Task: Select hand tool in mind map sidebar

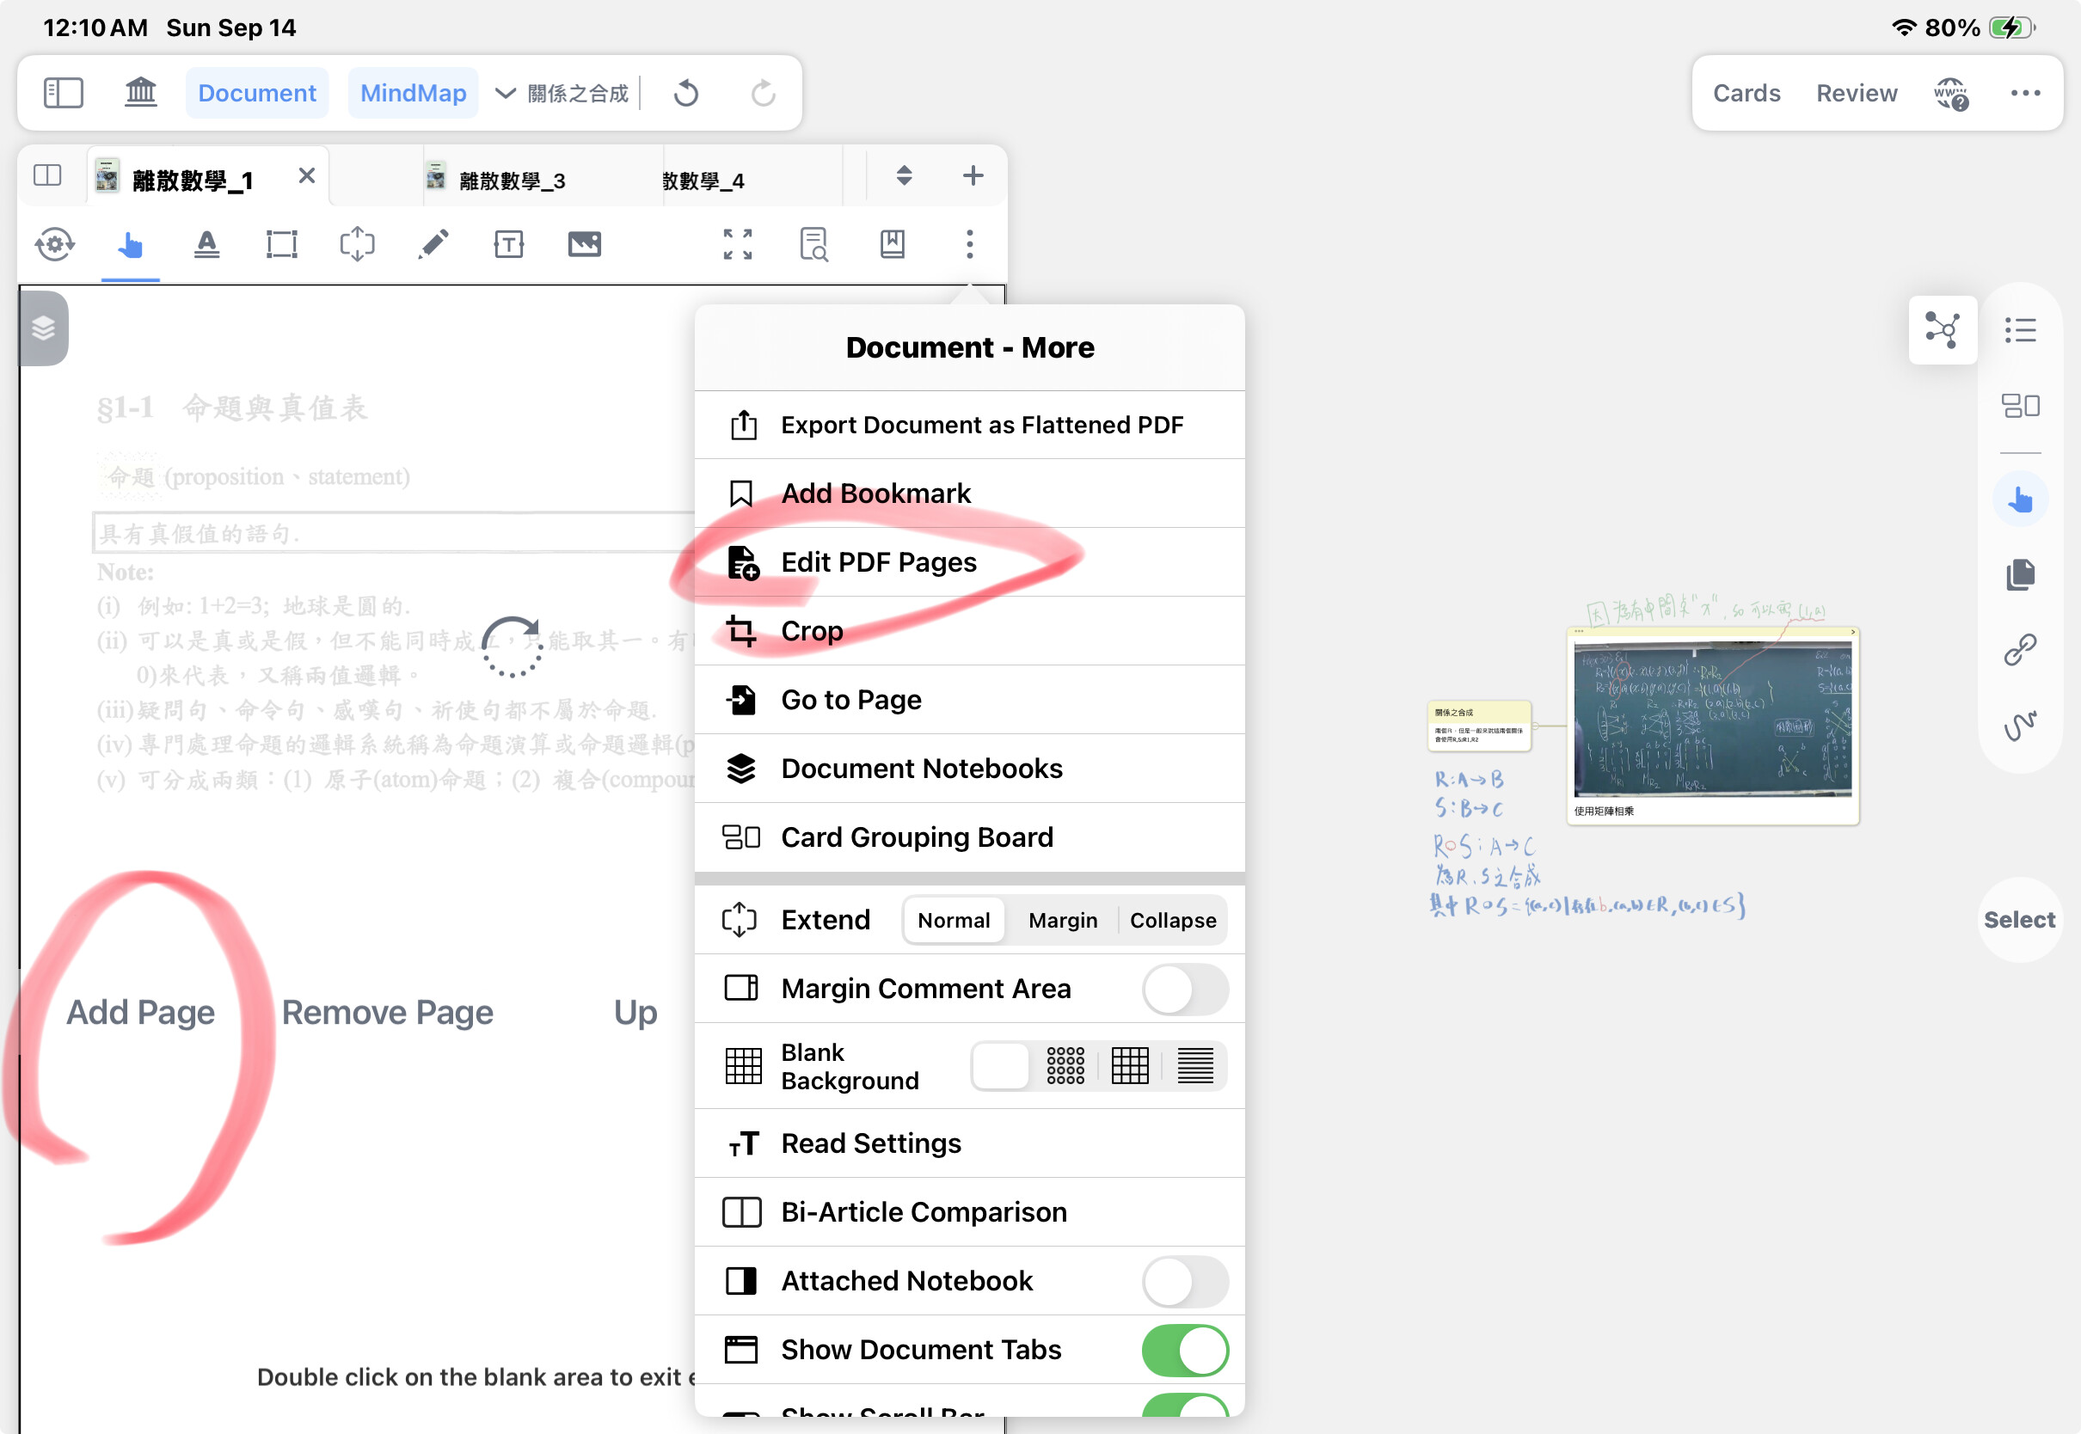Action: (x=2021, y=499)
